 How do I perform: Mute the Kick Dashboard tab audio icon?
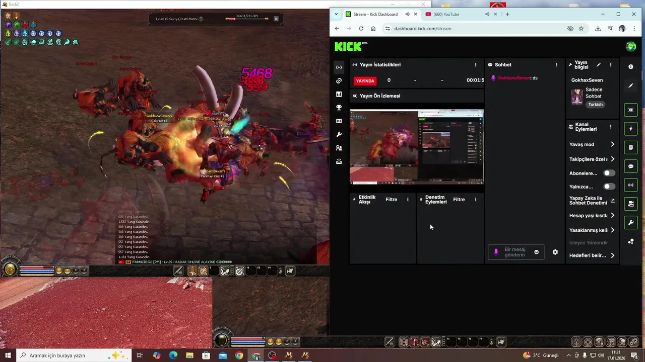[x=407, y=14]
